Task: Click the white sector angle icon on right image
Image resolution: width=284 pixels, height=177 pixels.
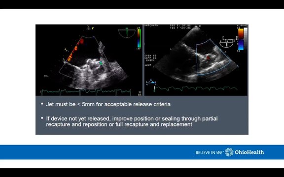Action: click(227, 44)
